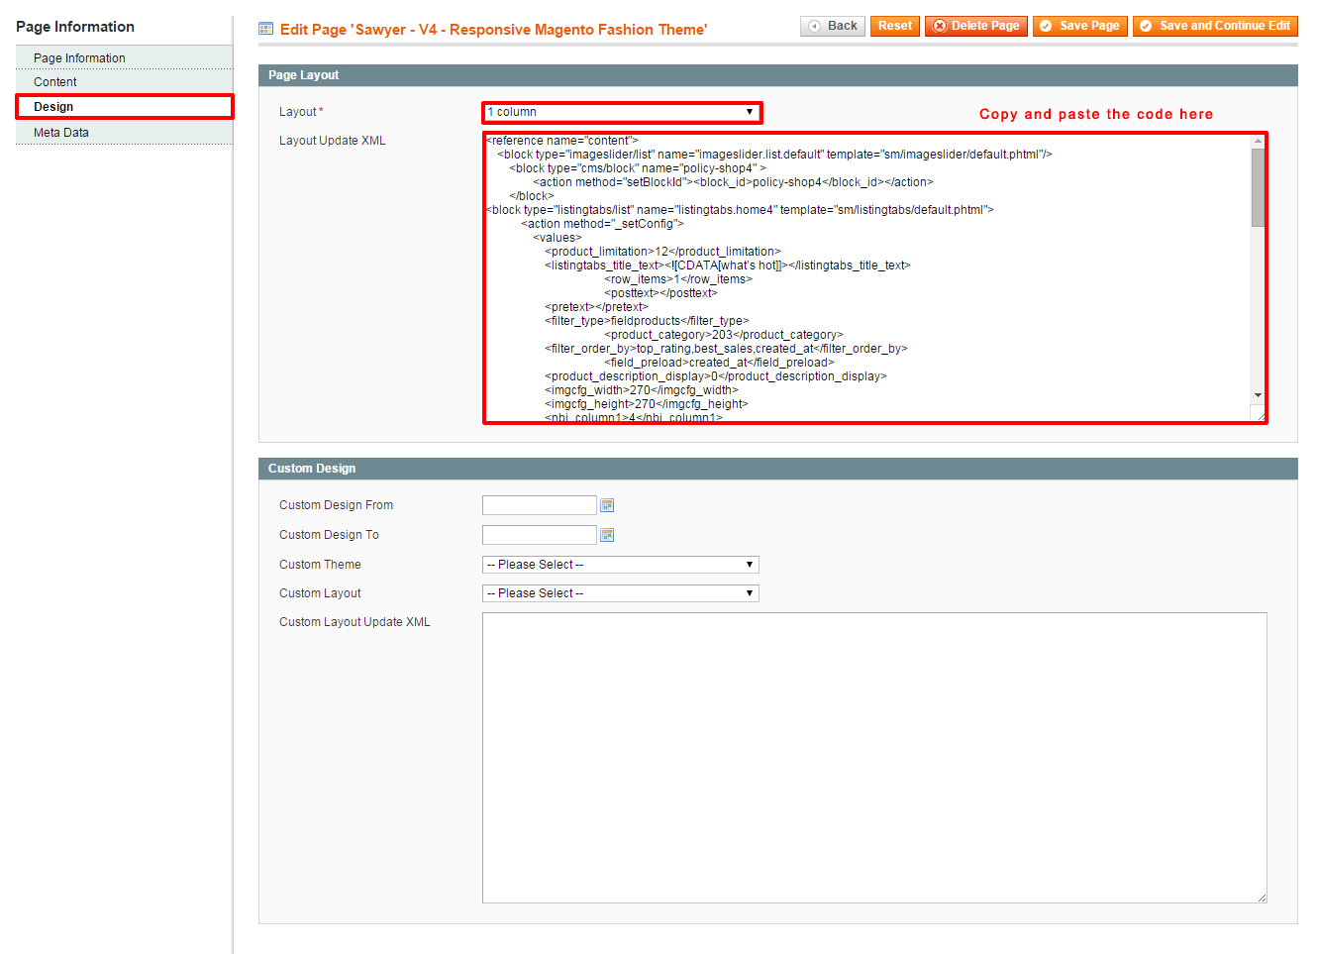
Task: Switch to the Content tab
Action: [x=125, y=82]
